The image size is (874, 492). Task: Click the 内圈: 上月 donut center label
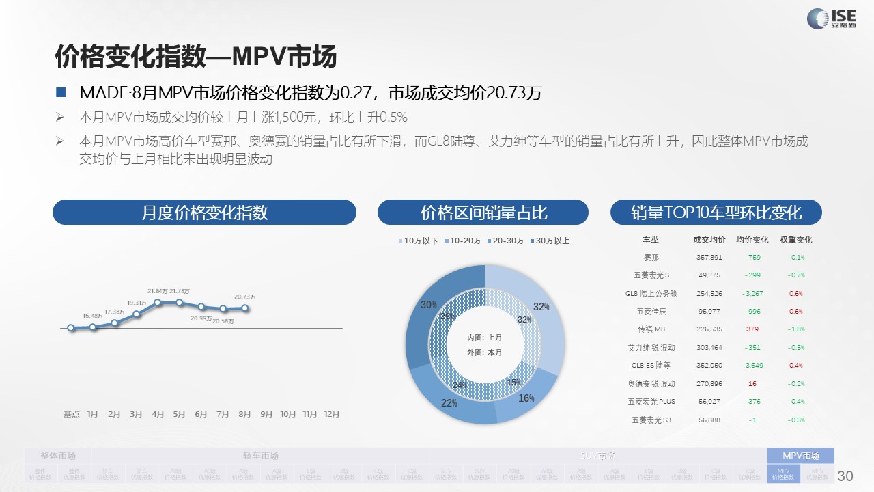485,338
